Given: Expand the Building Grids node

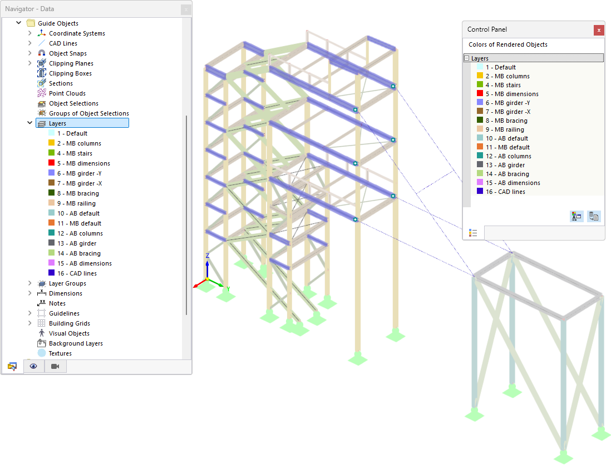Looking at the screenshot, I should pyautogui.click(x=29, y=323).
